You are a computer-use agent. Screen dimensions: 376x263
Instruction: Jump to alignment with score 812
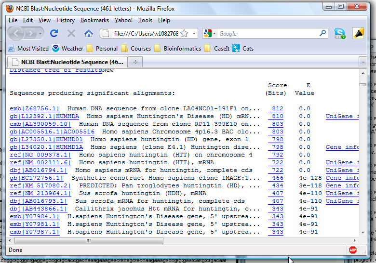[276, 108]
